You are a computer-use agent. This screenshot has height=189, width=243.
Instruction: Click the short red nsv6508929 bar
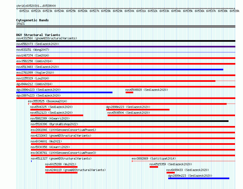point(129,92)
